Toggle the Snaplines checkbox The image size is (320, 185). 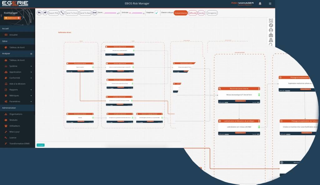tap(157, 13)
